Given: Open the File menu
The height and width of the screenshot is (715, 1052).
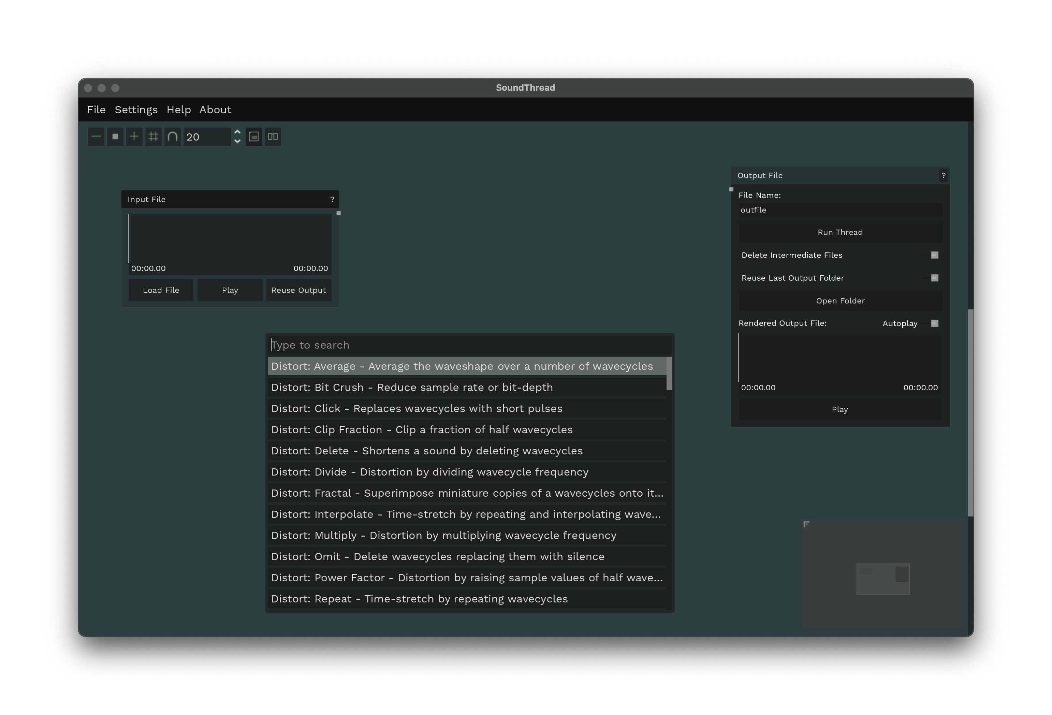Looking at the screenshot, I should (96, 110).
